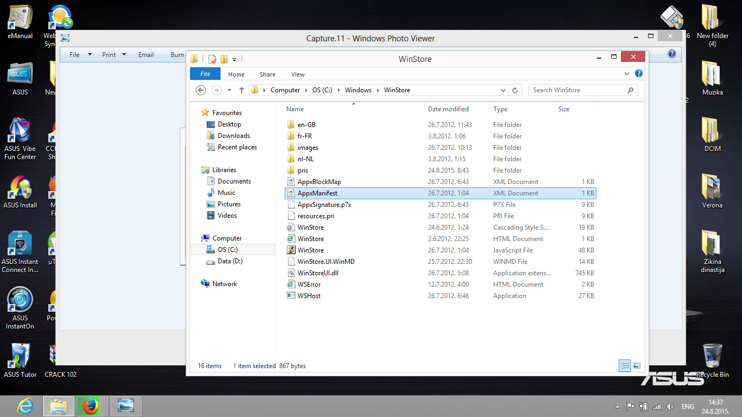
Task: Switch to the View ribbon tab
Action: 298,74
